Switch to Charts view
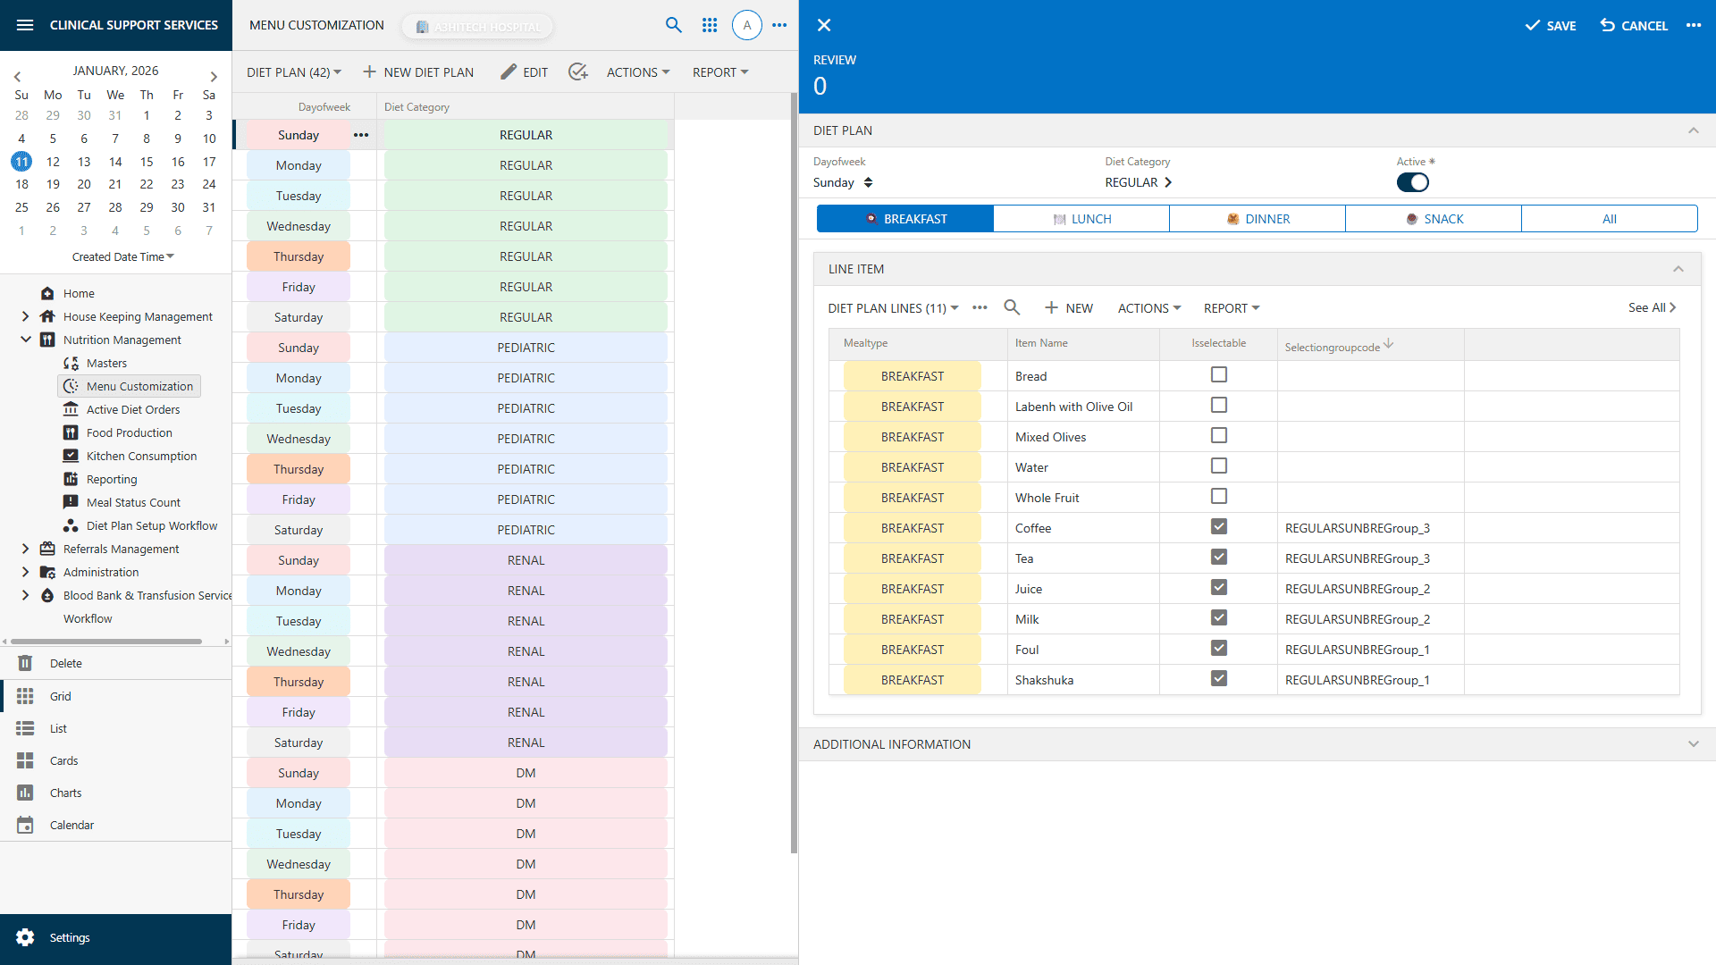This screenshot has width=1716, height=965. (26, 792)
